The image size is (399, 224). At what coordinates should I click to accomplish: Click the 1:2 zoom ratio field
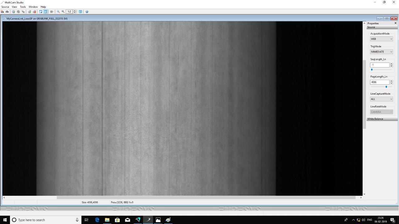[x=69, y=12]
